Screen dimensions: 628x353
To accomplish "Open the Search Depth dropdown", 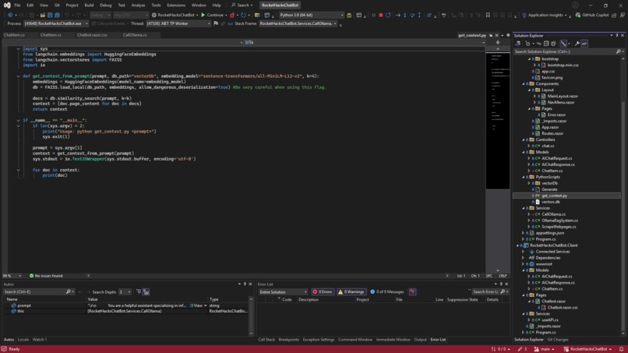I will (129, 291).
